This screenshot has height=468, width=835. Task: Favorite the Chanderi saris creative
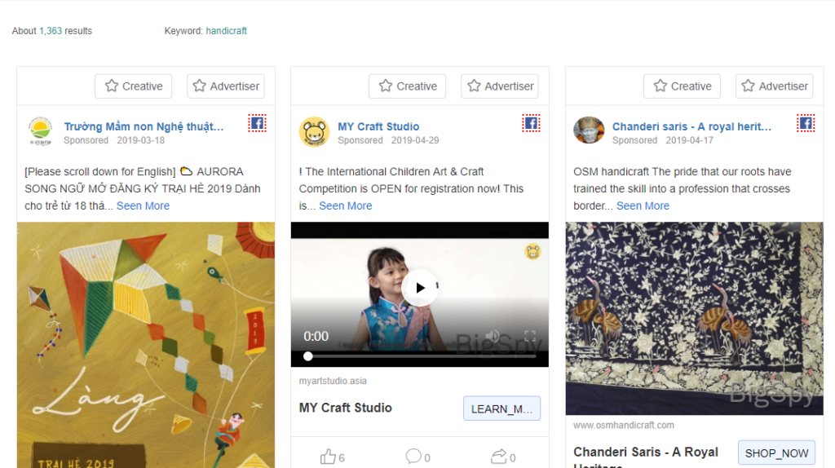683,86
